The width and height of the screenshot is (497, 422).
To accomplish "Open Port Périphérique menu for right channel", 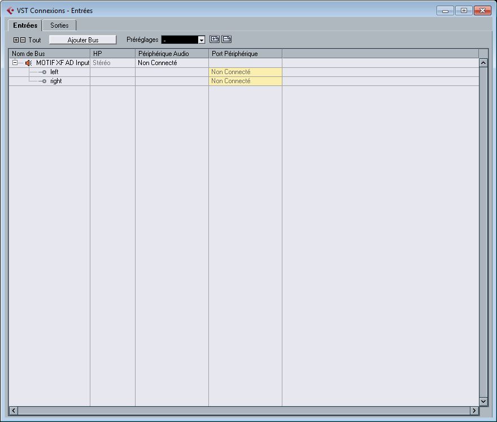I will (245, 81).
